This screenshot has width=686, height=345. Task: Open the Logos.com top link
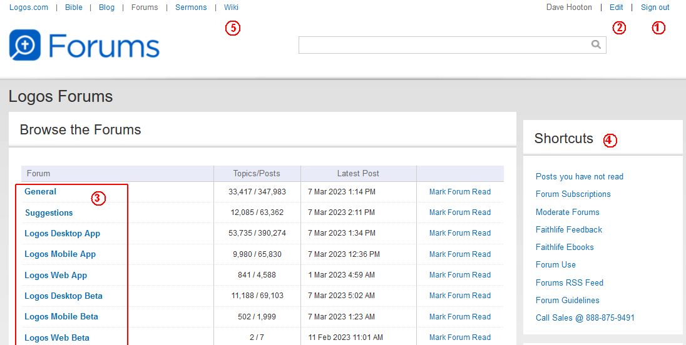coord(29,7)
